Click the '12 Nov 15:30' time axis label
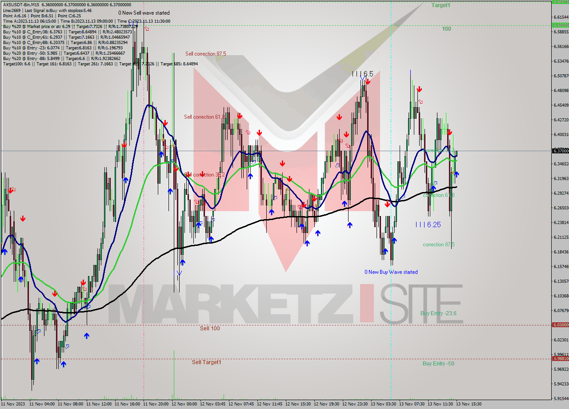The image size is (569, 409). (298, 404)
